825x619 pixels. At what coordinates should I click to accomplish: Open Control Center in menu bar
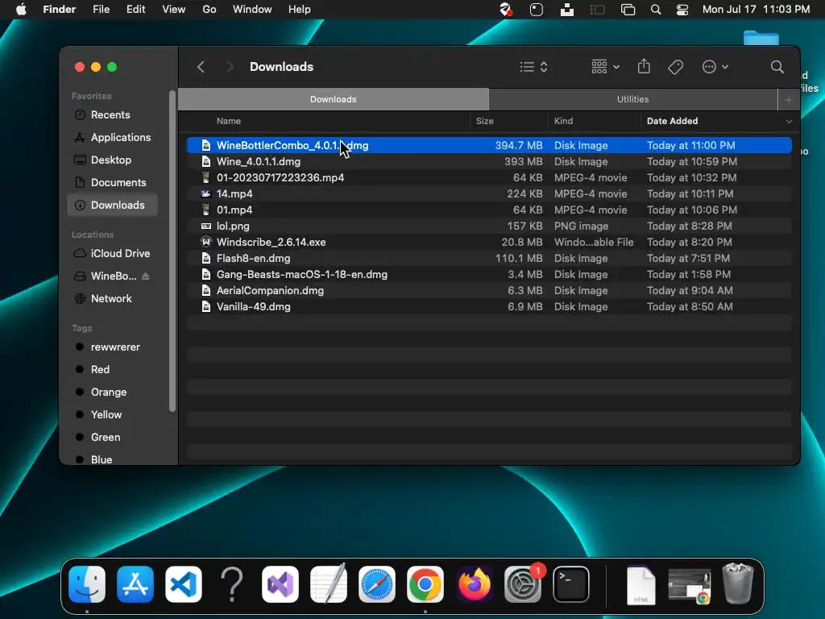coord(682,10)
